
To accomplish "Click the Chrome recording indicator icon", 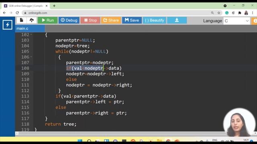I will click(x=225, y=6).
